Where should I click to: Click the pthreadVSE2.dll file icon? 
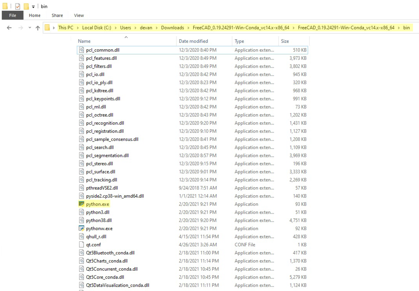82,188
